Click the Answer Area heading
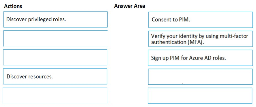The width and height of the screenshot is (256, 107). coord(130,6)
